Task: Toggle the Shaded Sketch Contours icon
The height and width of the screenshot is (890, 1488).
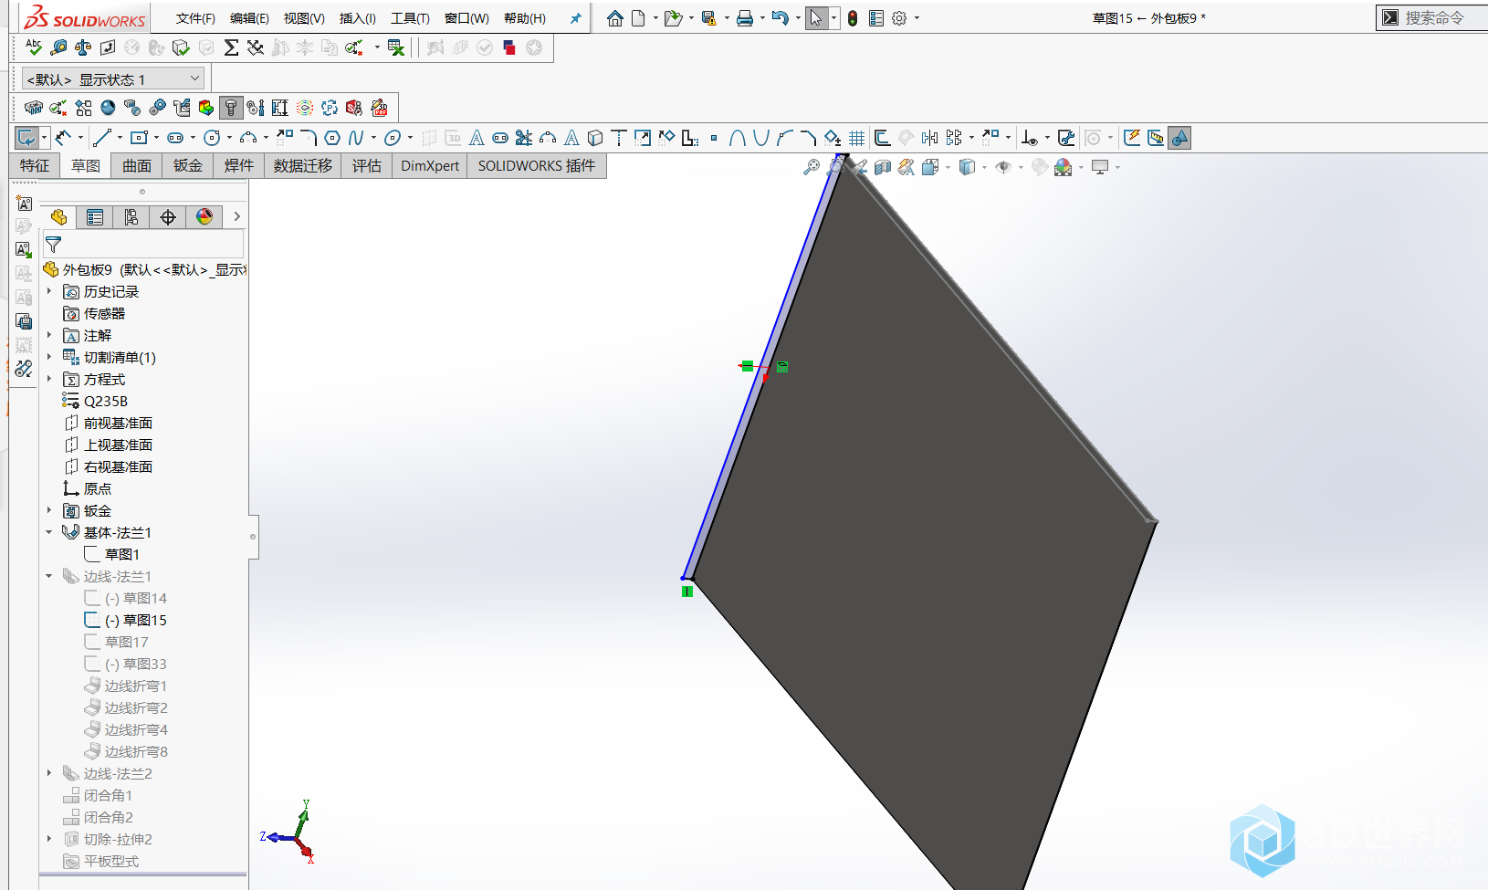Action: tap(1179, 138)
